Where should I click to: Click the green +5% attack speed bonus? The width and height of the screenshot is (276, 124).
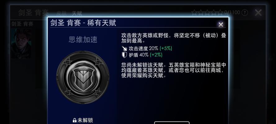[x=166, y=48]
